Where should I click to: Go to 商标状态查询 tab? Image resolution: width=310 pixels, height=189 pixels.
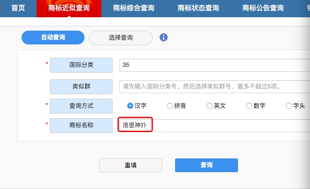[198, 8]
